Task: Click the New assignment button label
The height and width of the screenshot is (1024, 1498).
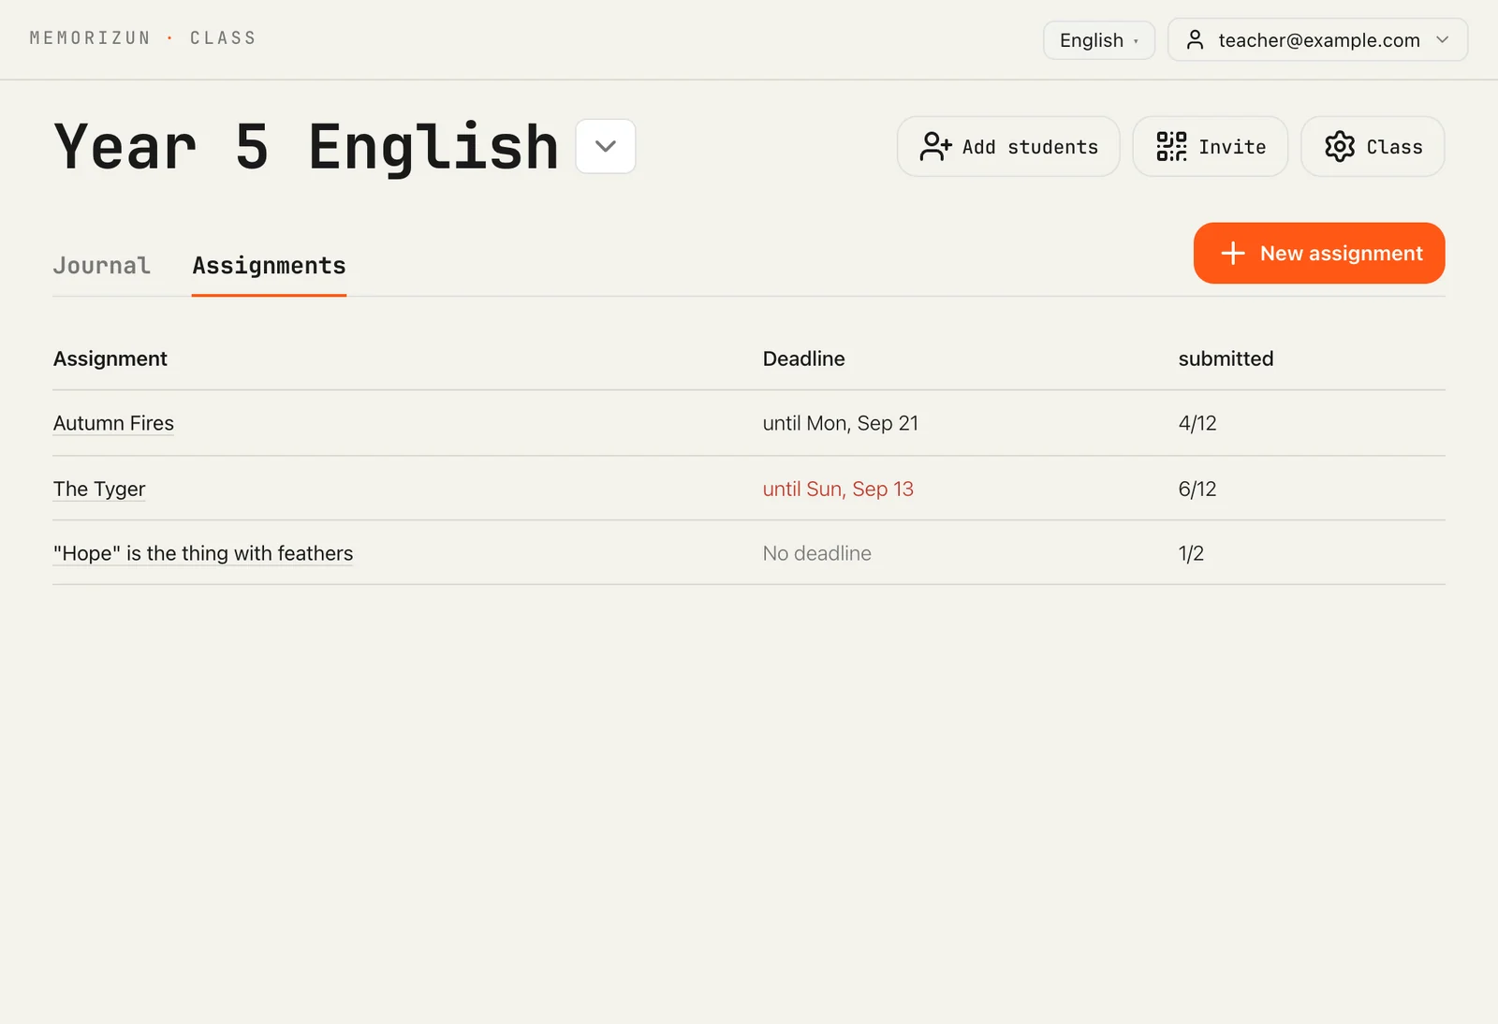Action: (x=1341, y=254)
